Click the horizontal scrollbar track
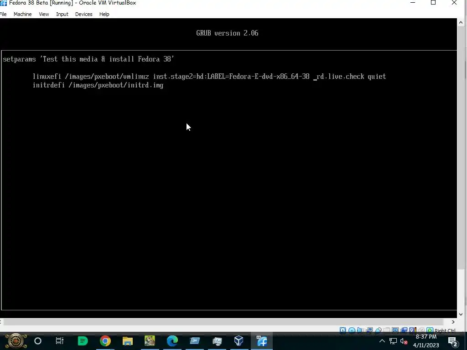This screenshot has height=350, width=467. (223, 322)
